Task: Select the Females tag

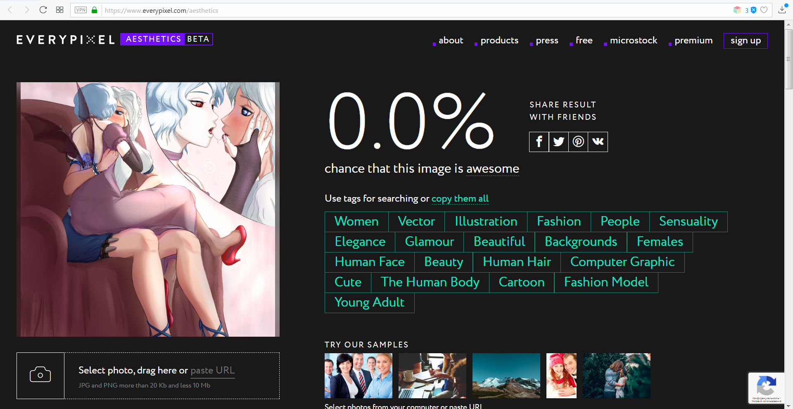Action: pos(660,242)
